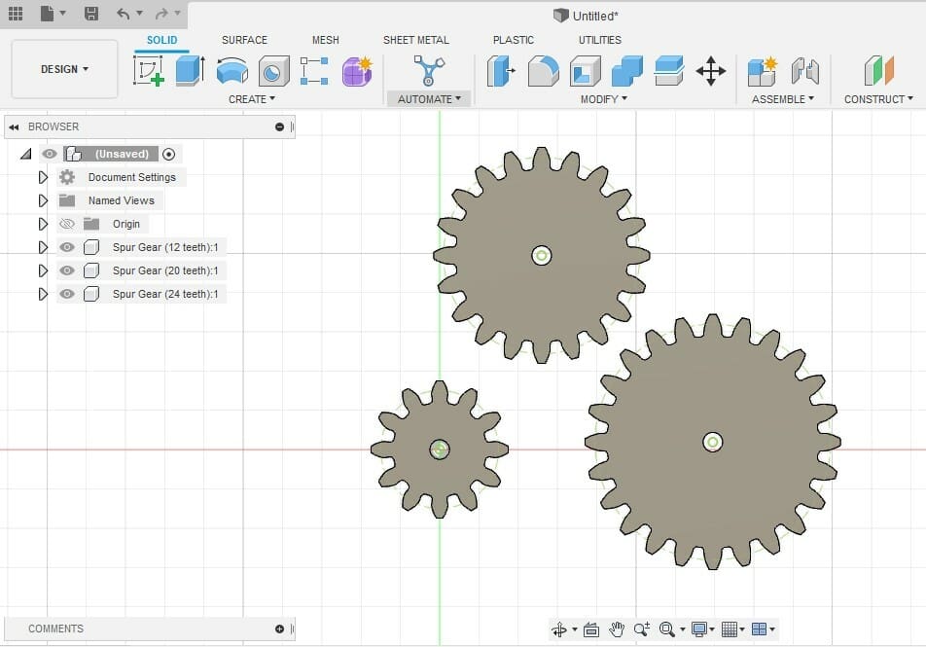Hide Spur Gear (24 teeth):1
Image resolution: width=926 pixels, height=647 pixels.
coord(67,294)
